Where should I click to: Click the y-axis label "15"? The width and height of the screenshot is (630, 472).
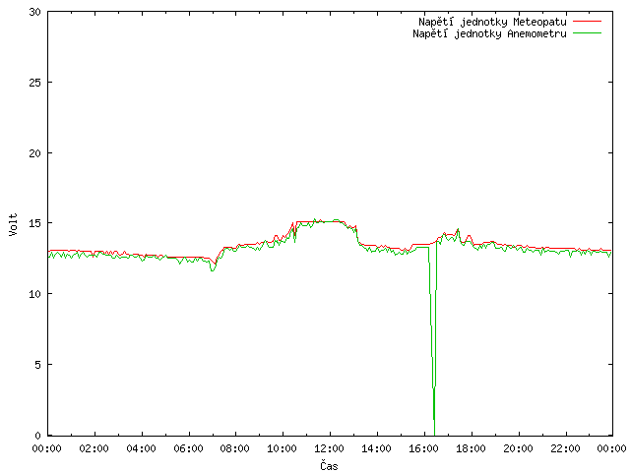click(35, 223)
